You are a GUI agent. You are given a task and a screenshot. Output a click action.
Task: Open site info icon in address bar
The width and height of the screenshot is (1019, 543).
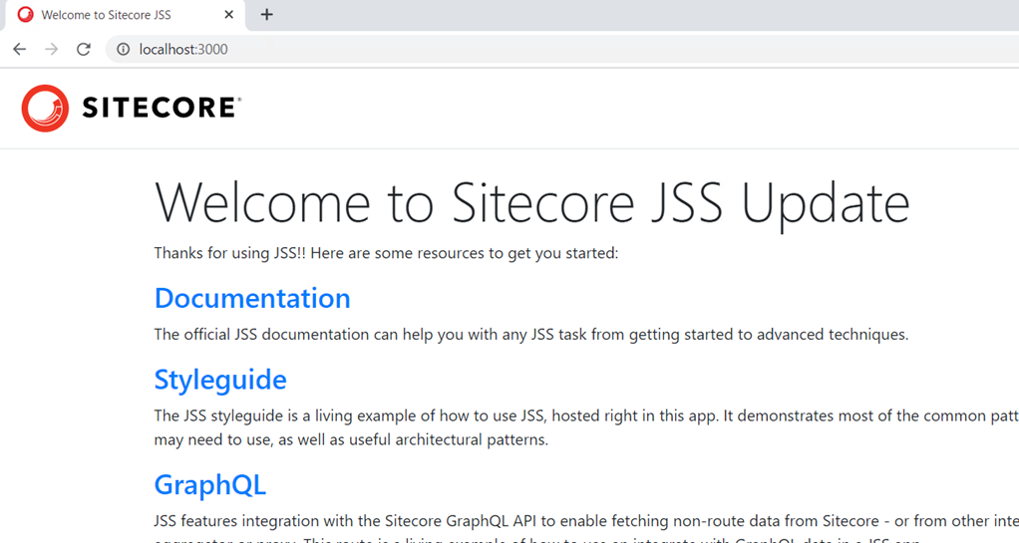coord(123,50)
